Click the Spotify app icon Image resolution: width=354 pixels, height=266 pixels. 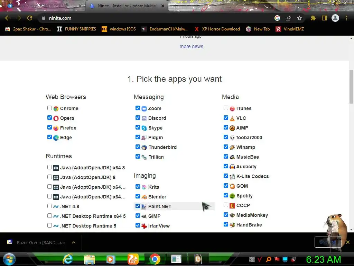tap(232, 196)
